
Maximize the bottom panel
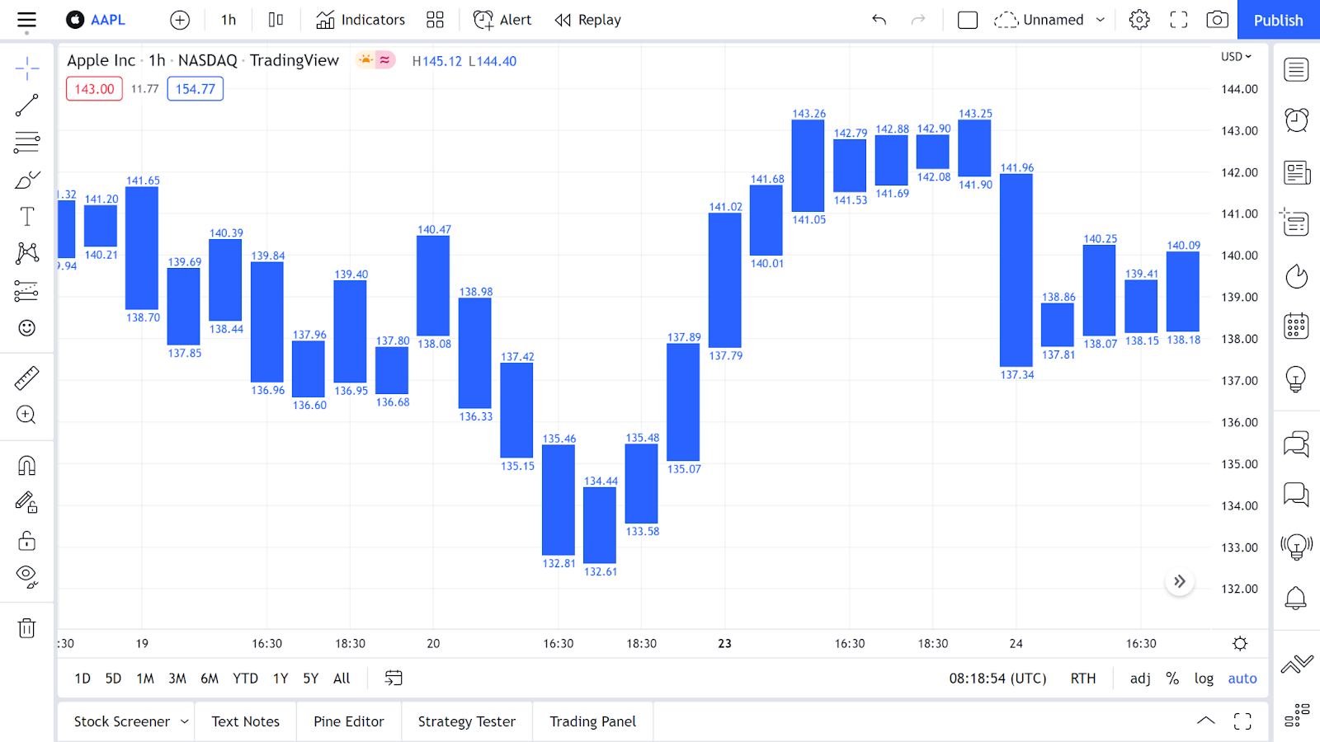(1242, 721)
